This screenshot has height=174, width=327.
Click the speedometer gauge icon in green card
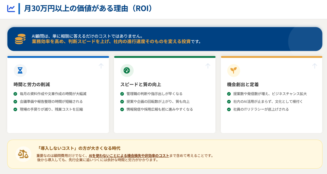click(x=127, y=71)
